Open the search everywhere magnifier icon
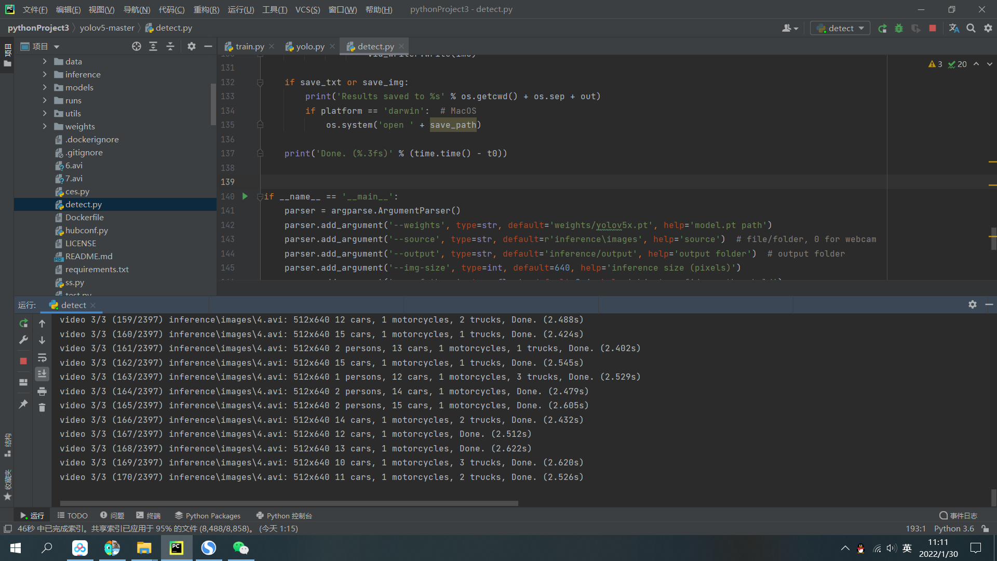 click(x=971, y=29)
